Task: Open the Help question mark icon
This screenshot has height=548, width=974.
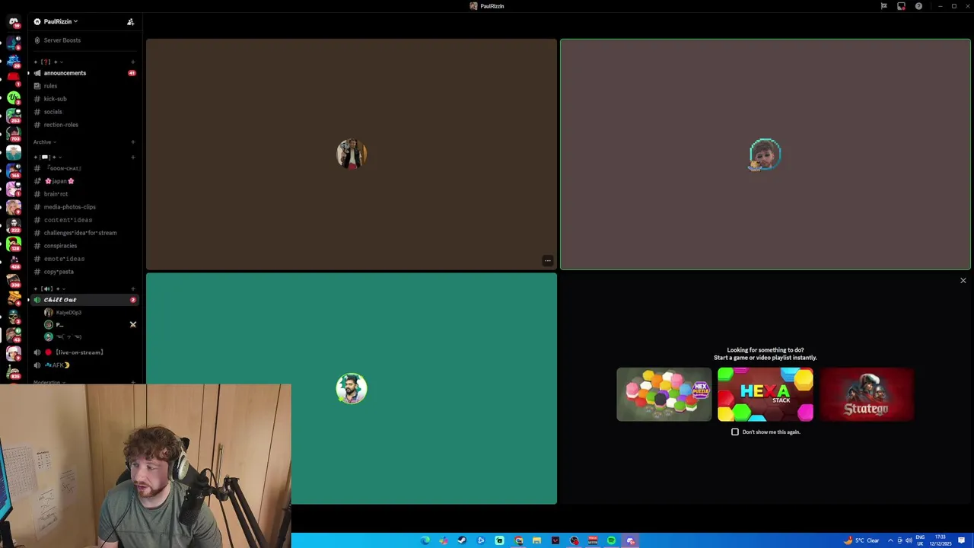Action: click(x=918, y=6)
